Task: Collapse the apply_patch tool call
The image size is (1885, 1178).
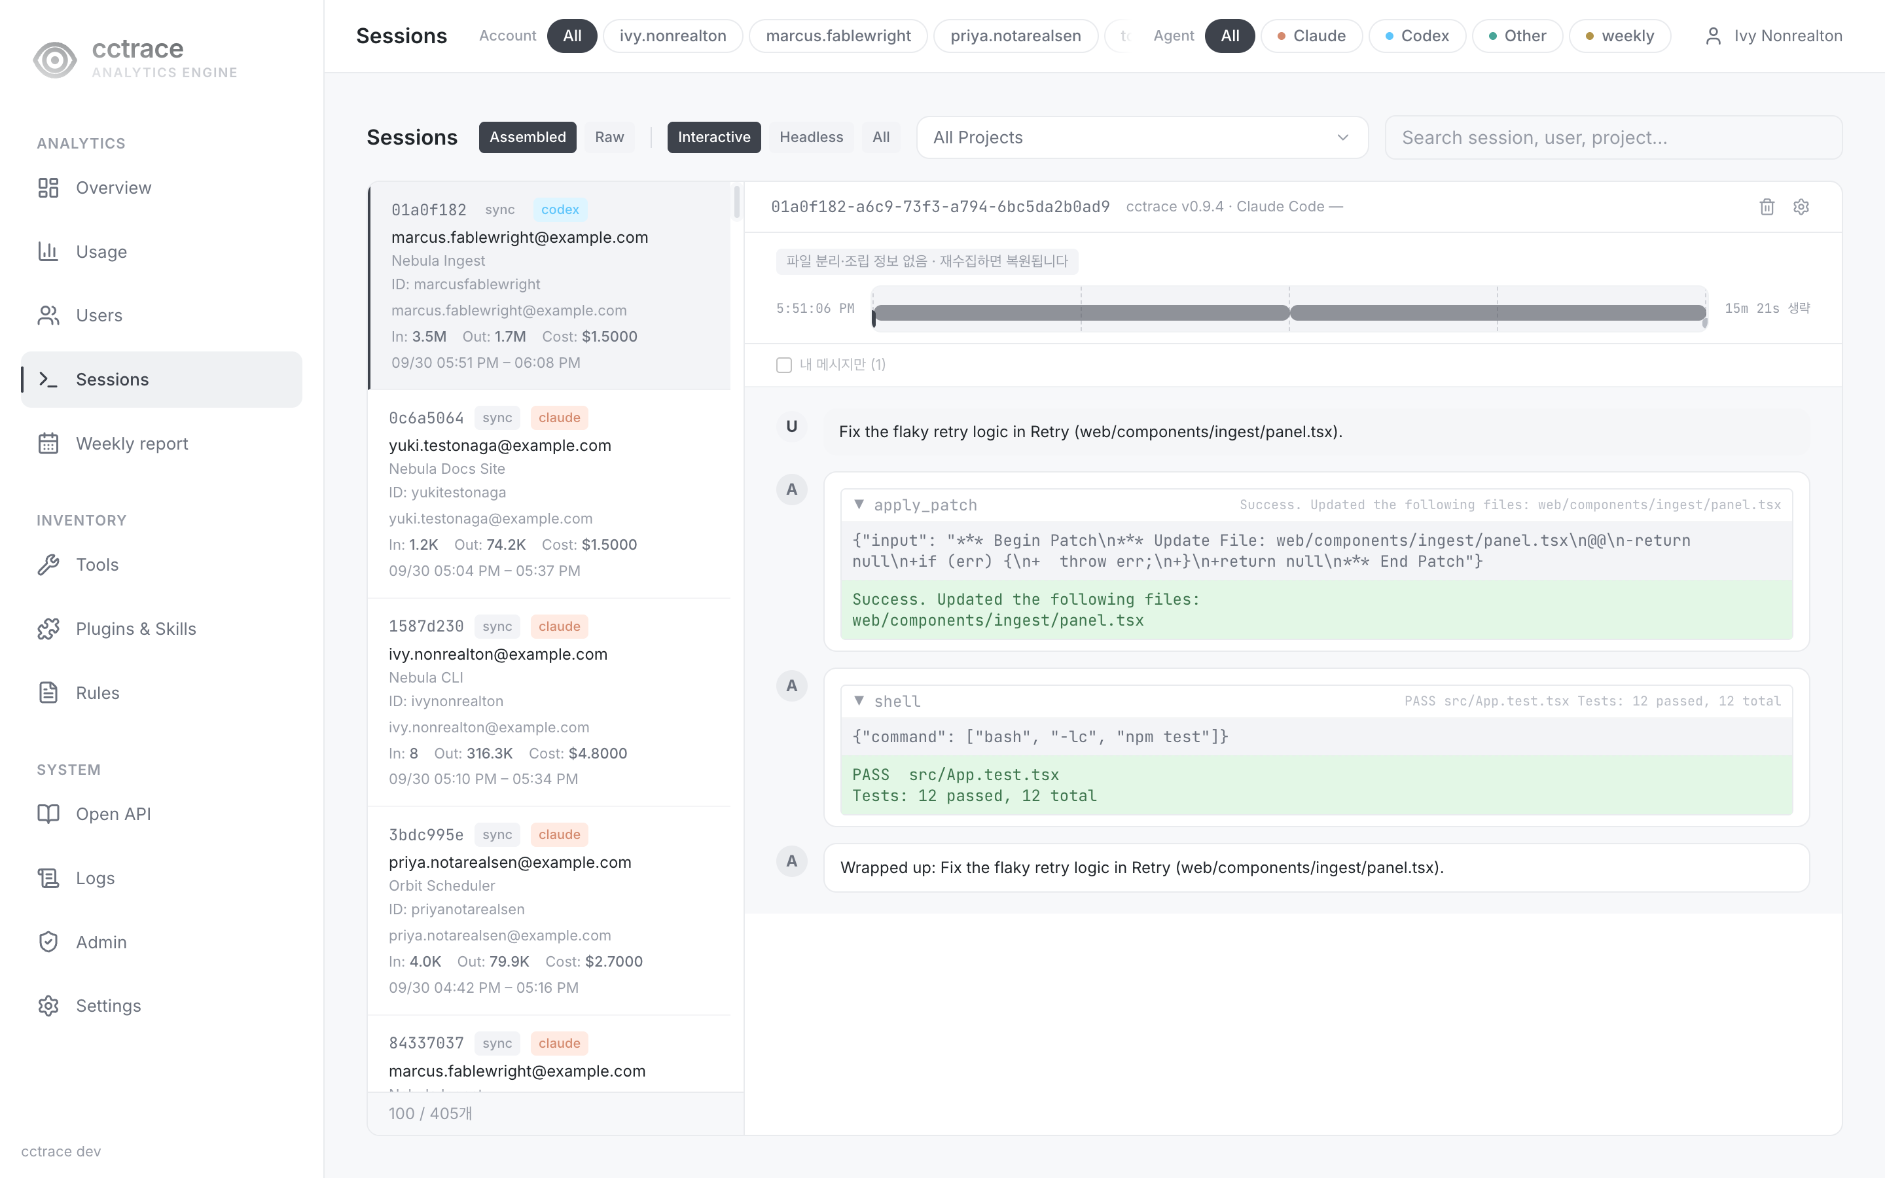Action: click(858, 505)
